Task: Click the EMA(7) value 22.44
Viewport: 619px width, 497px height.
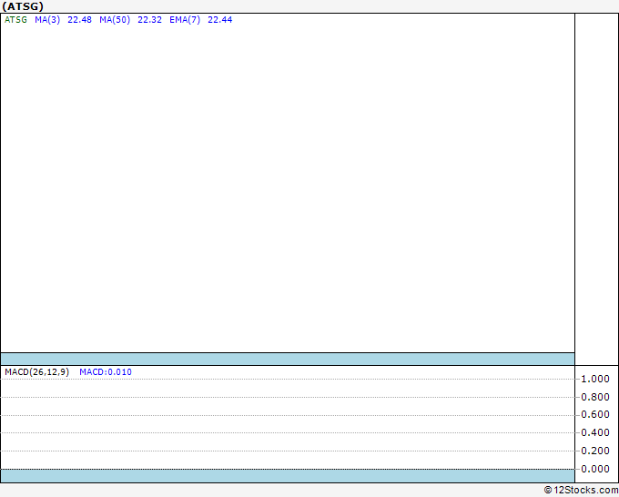Action: (220, 20)
